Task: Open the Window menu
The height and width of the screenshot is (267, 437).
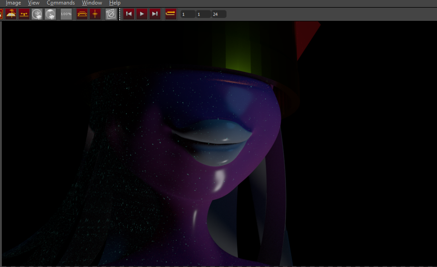Action: pyautogui.click(x=92, y=3)
